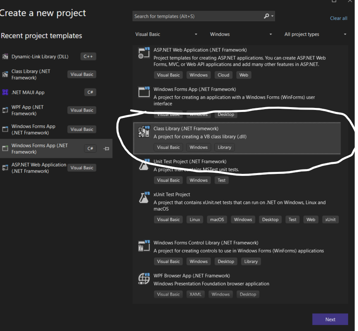Viewport: 358px width, 331px height.
Task: Click the C++ tag on Dynamic-Link Library
Action: tap(88, 56)
